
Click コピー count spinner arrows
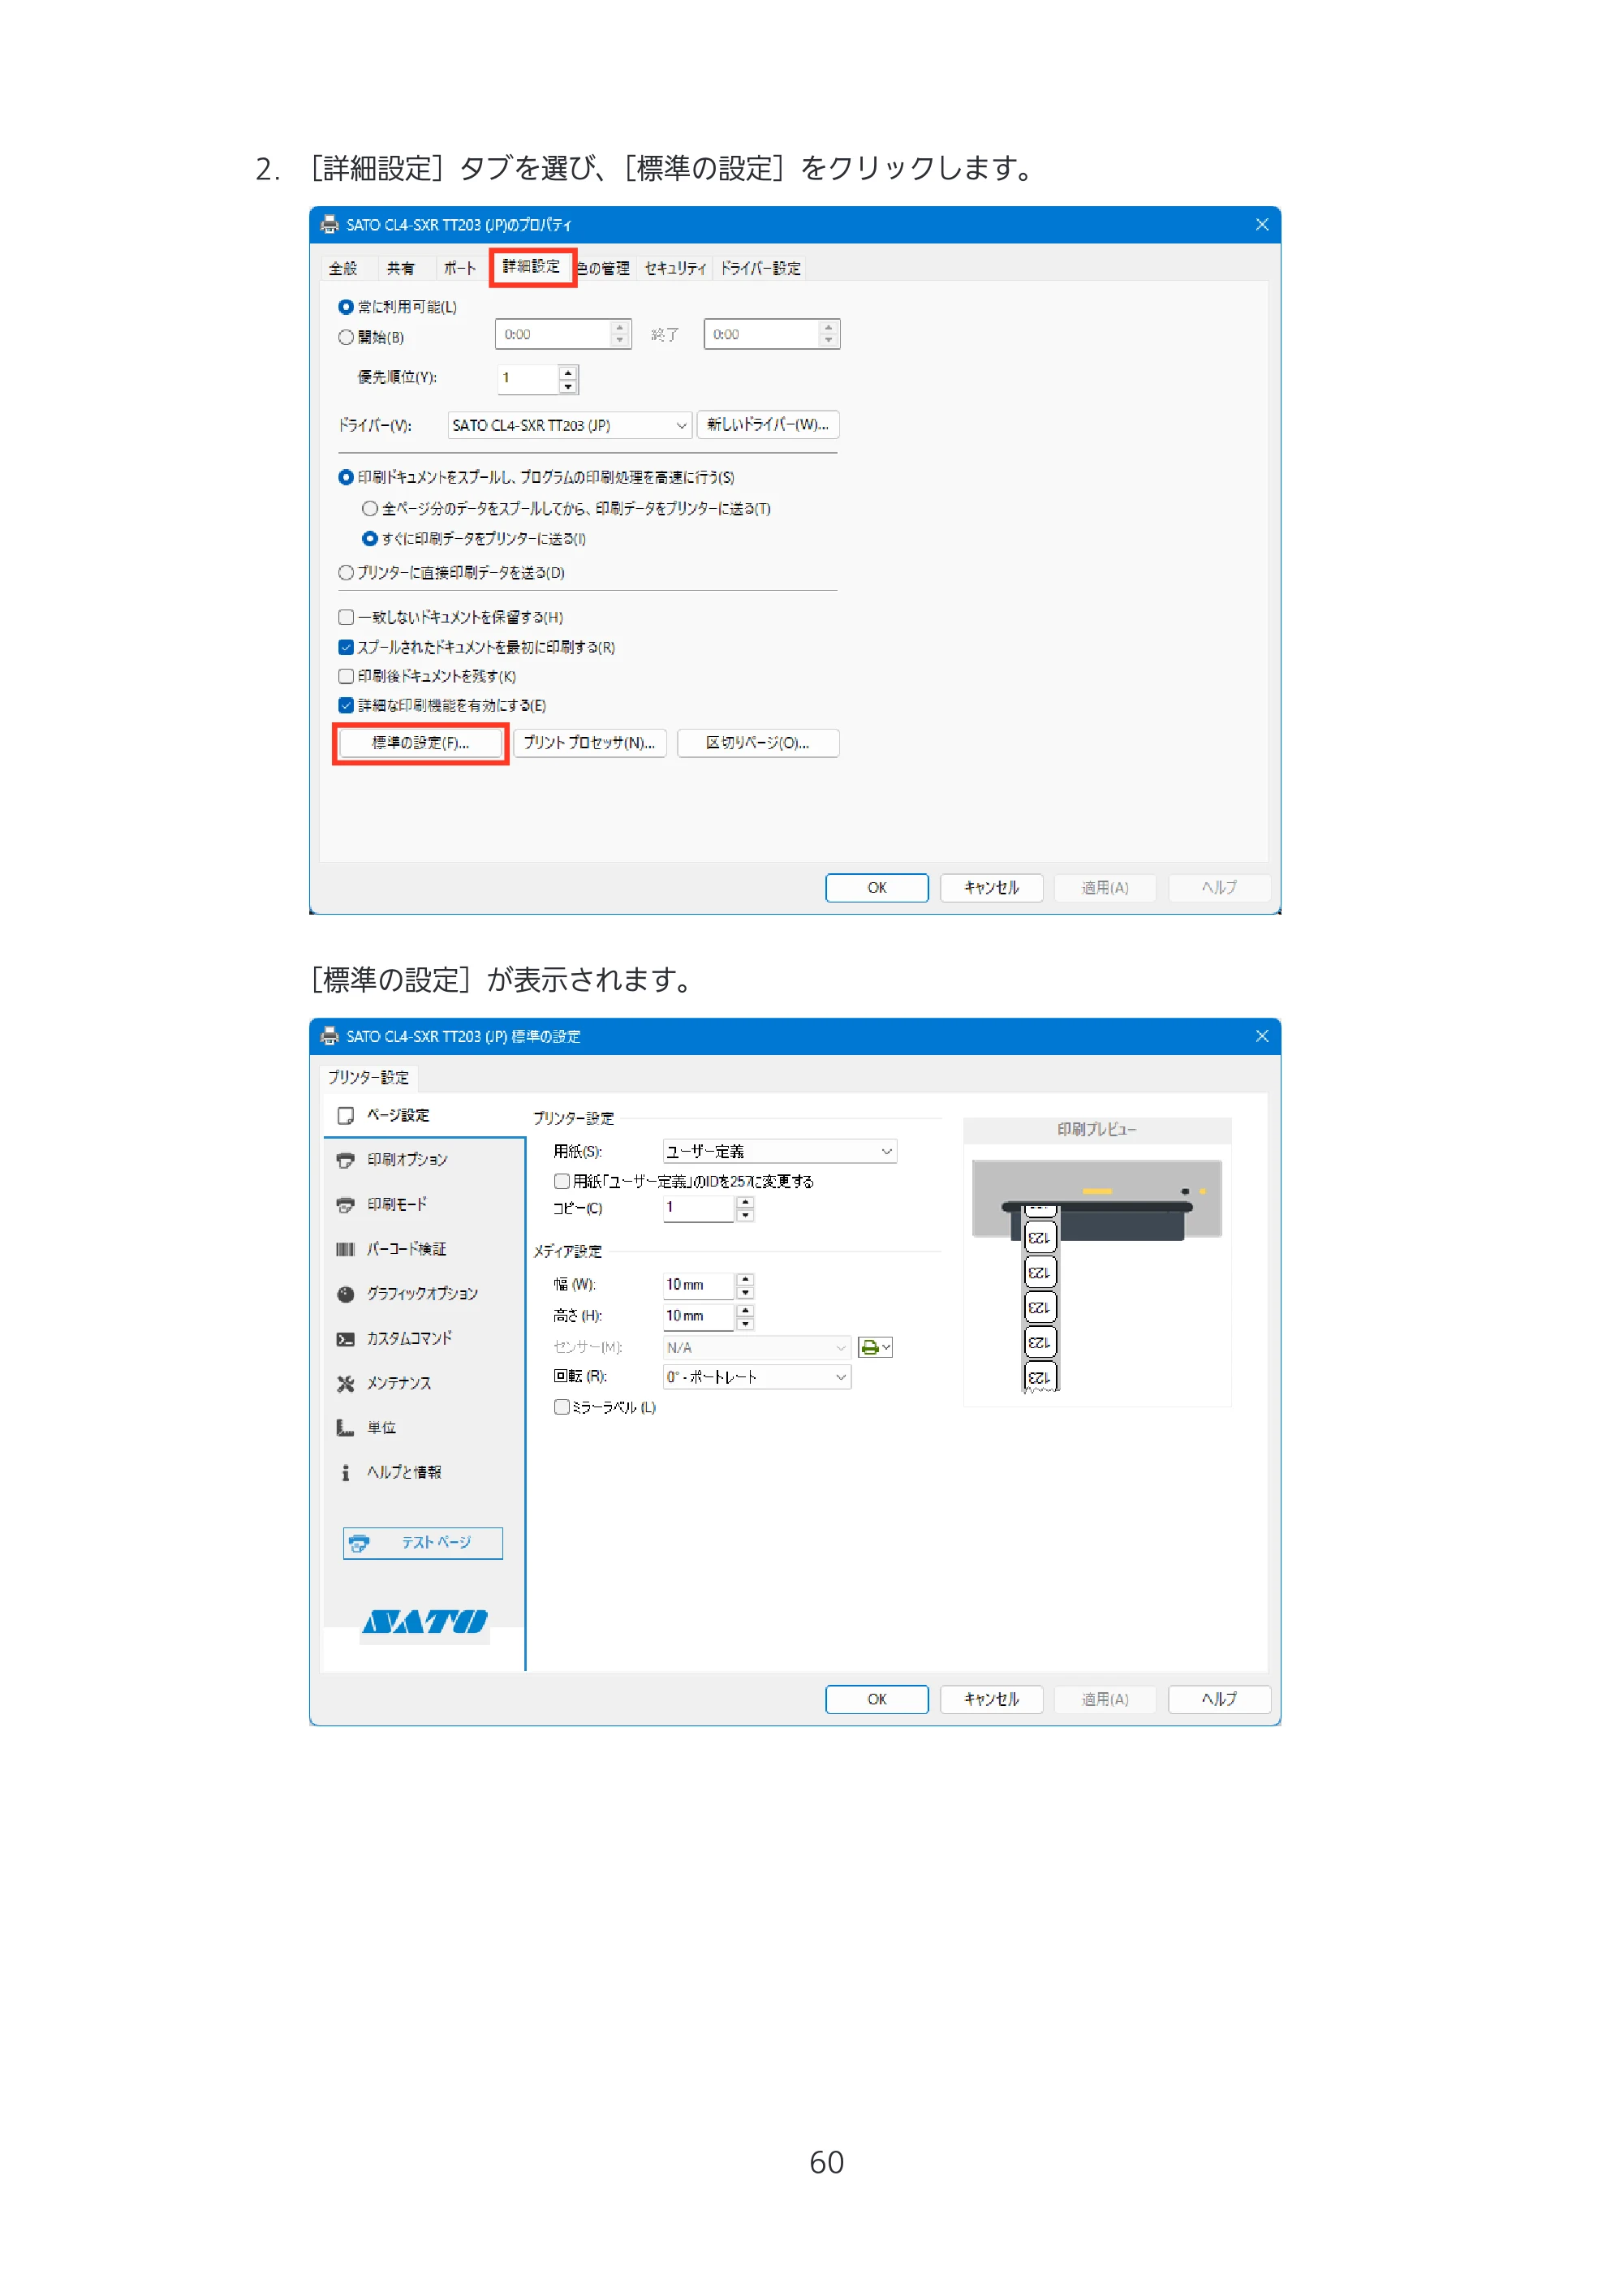pos(744,1210)
